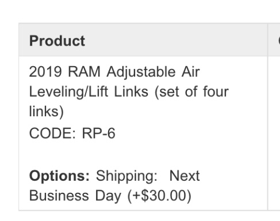Click the word Next in shipping option
The image size is (280, 221).
[185, 176]
